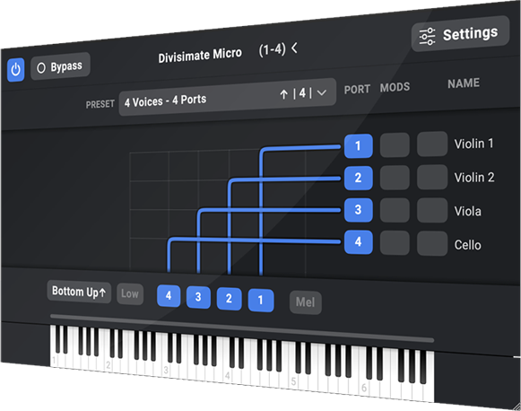Click the up arrow in preset box
Image resolution: width=521 pixels, height=411 pixels.
click(283, 94)
